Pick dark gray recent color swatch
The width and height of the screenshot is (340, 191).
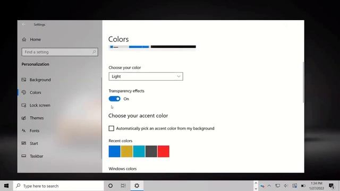click(151, 151)
